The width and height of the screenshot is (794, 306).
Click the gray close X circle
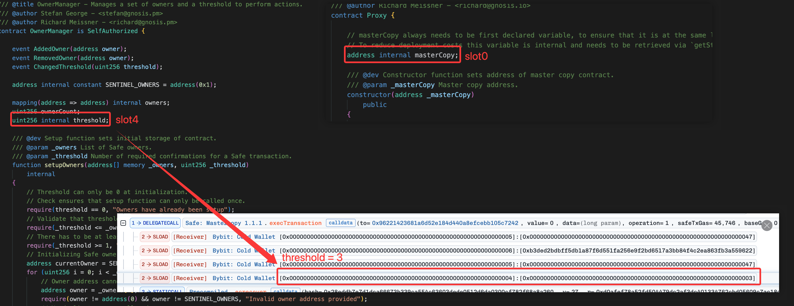(x=767, y=226)
